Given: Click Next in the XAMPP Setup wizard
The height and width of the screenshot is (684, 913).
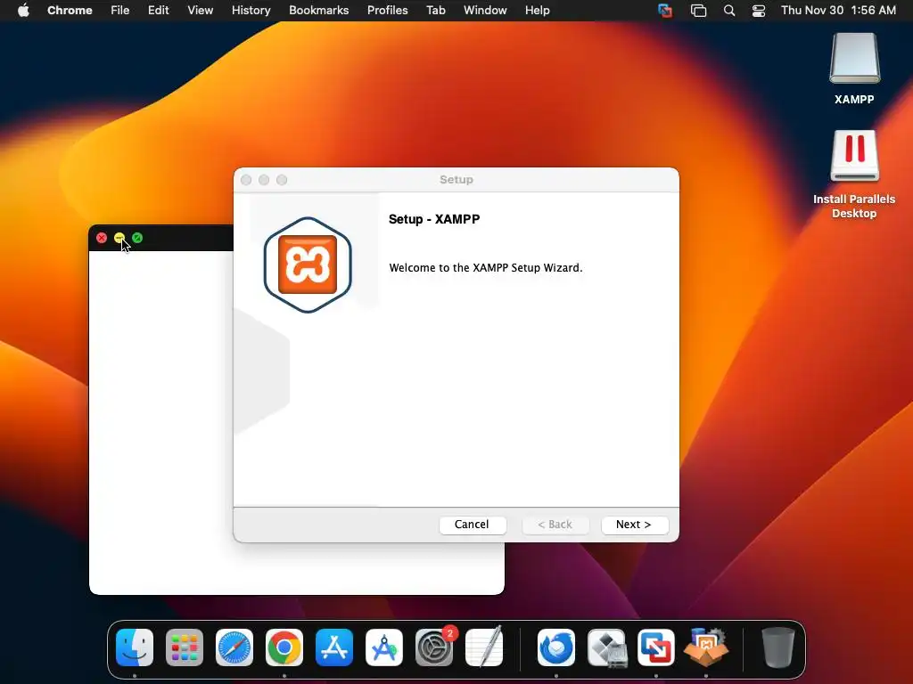Looking at the screenshot, I should (x=634, y=525).
